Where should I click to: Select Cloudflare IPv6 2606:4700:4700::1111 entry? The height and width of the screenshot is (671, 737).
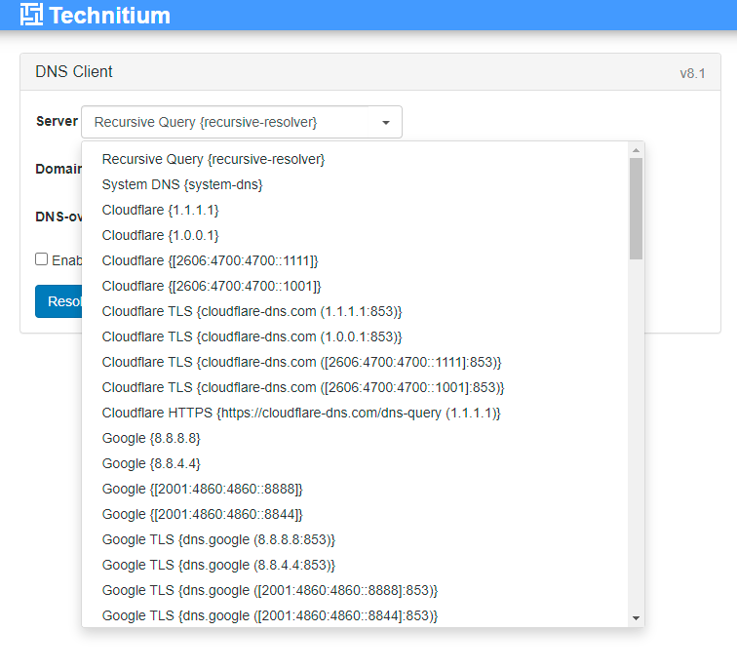(210, 260)
